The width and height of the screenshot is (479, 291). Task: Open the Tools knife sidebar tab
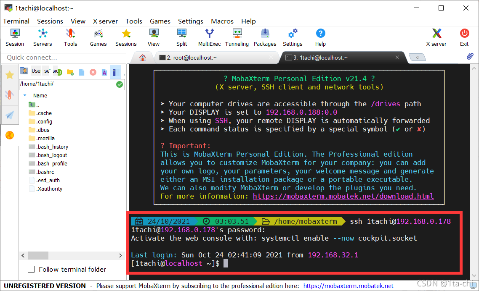coord(10,95)
